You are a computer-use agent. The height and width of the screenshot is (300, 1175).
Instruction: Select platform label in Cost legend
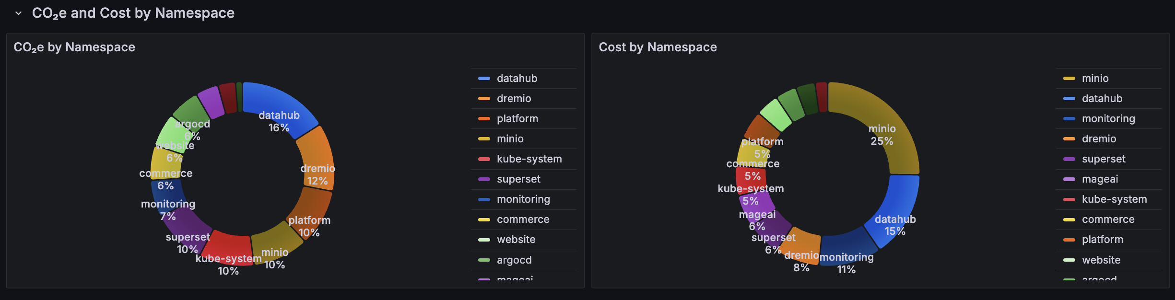[1103, 239]
